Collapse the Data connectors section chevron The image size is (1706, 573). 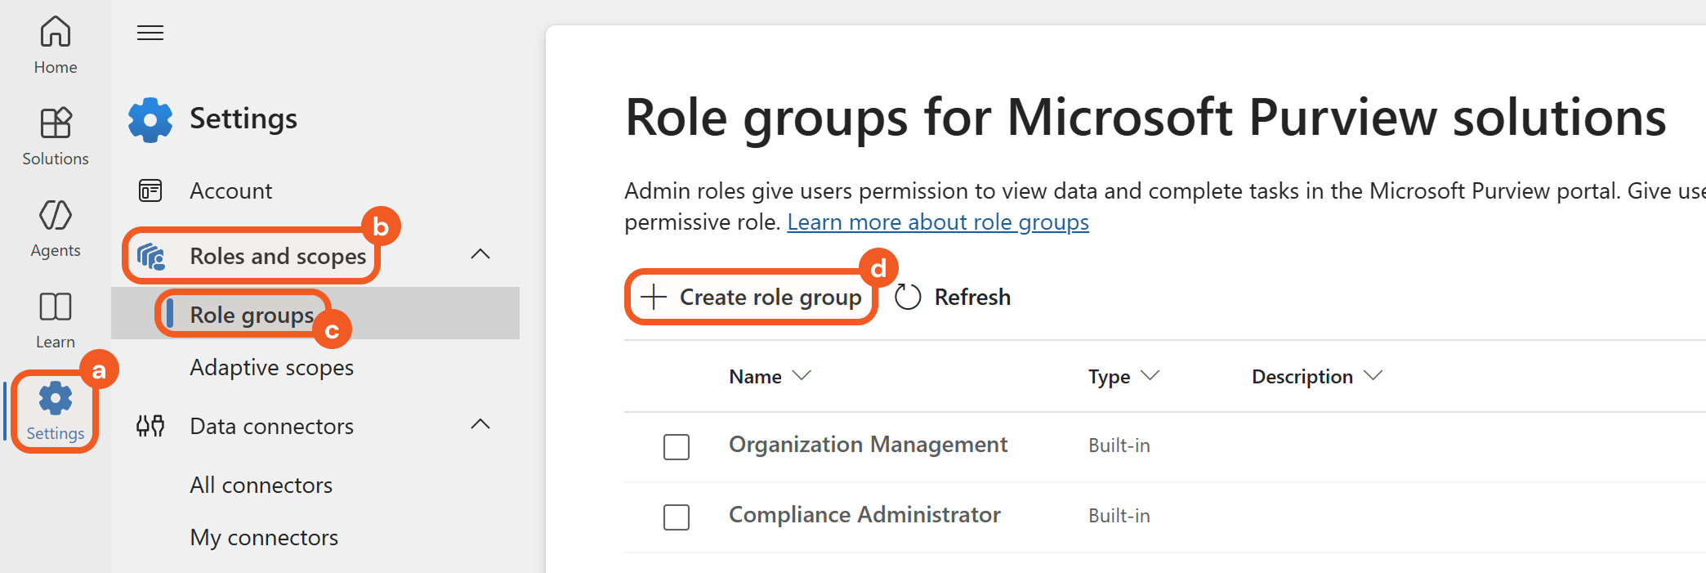click(x=480, y=424)
